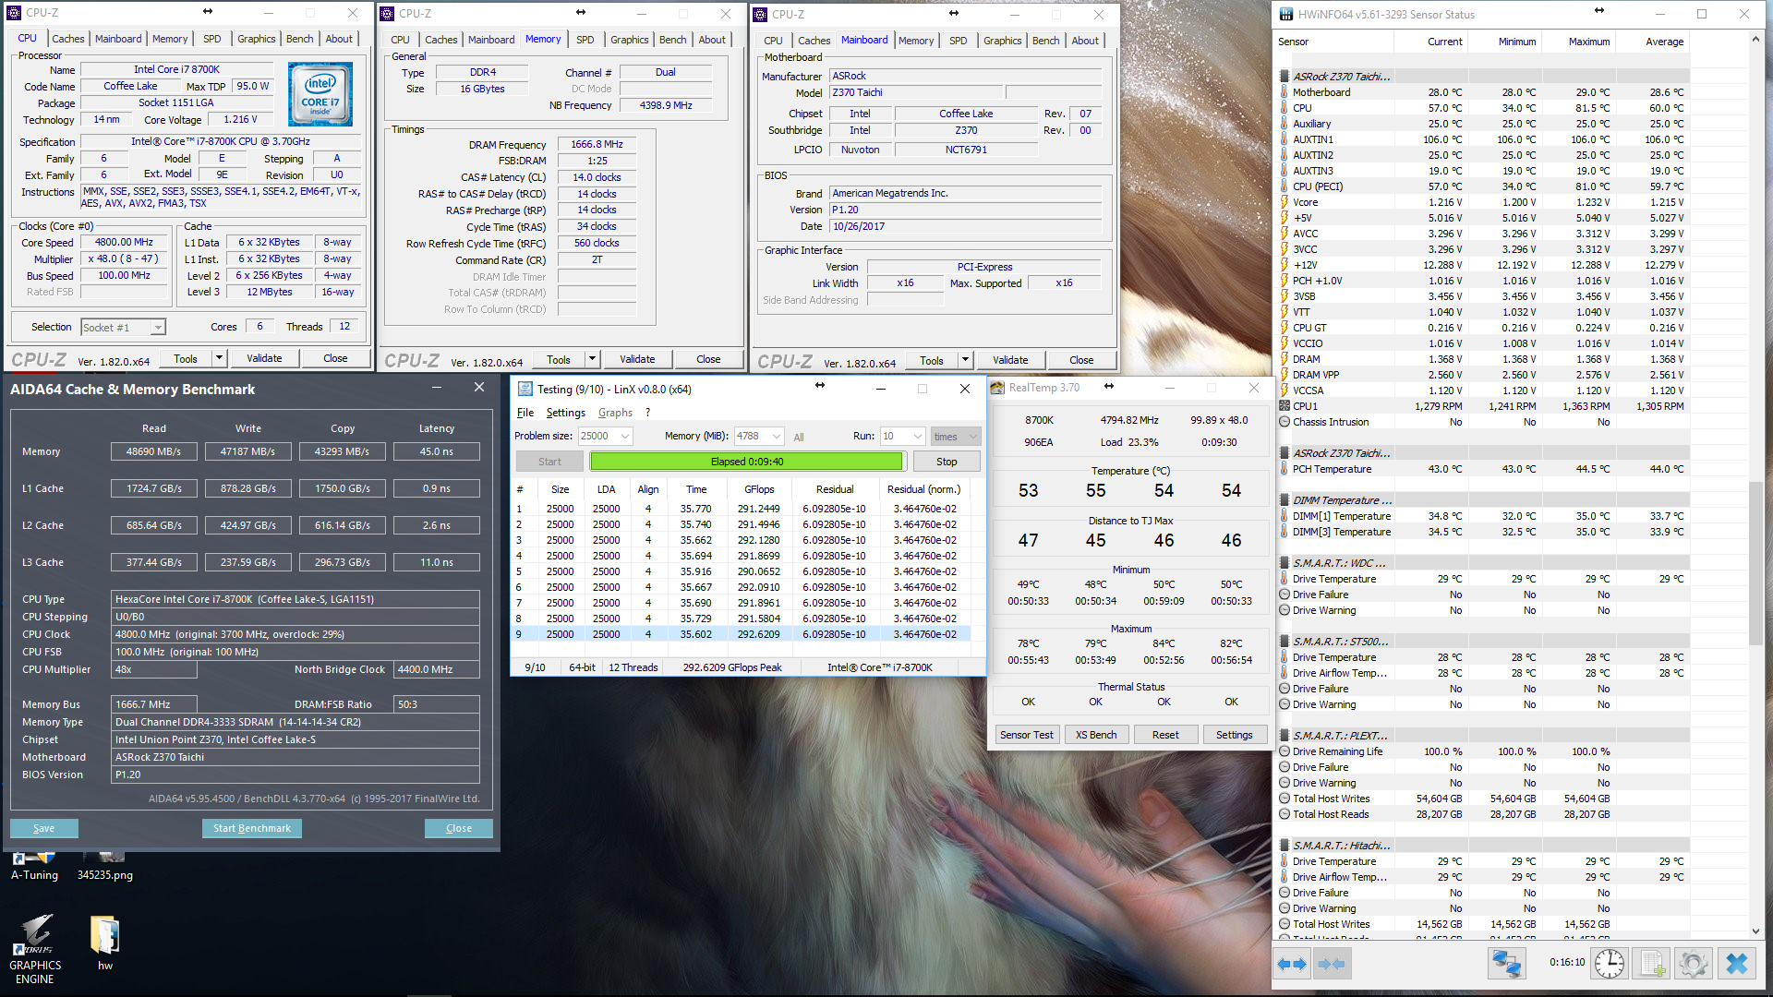Start logging with the sheet-plus icon

1652,964
